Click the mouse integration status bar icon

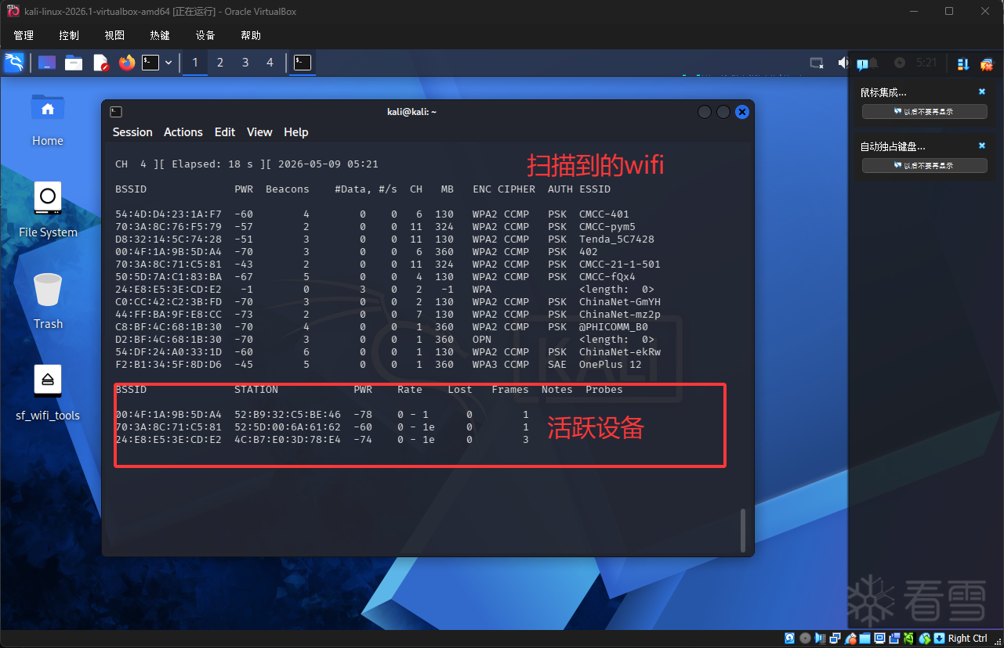[x=926, y=639]
